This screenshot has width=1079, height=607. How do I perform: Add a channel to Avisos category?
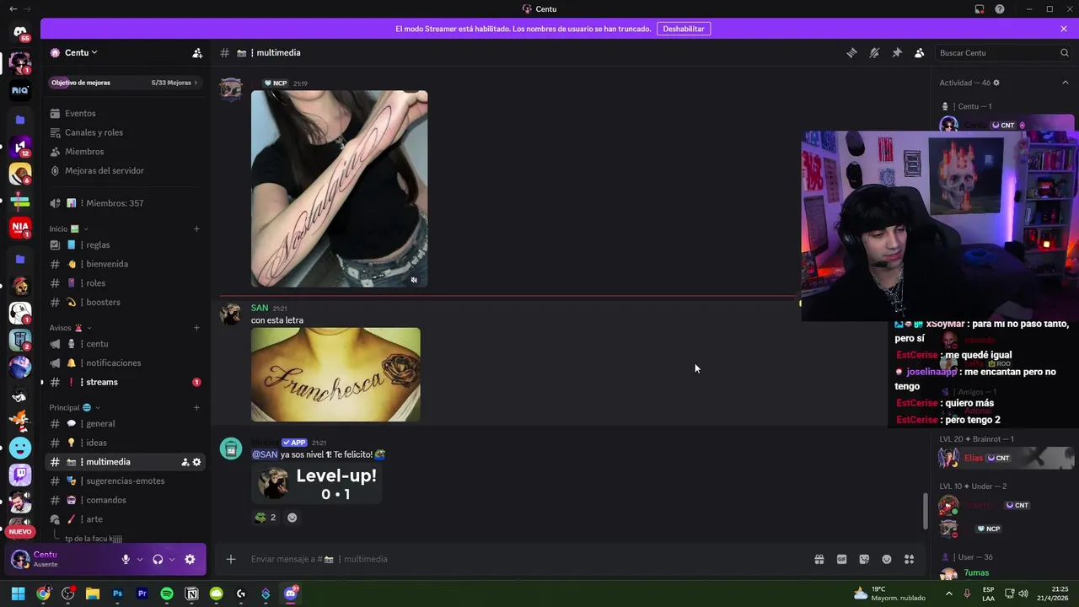[x=196, y=328]
